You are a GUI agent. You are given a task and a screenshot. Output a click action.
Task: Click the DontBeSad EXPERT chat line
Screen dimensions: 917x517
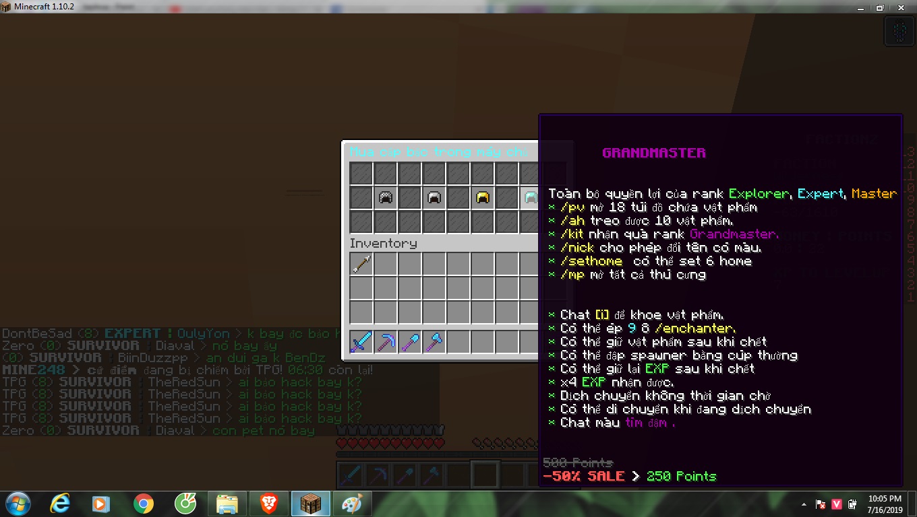tap(173, 333)
